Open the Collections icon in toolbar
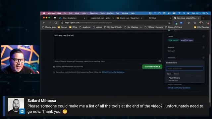 pyautogui.click(x=195, y=23)
